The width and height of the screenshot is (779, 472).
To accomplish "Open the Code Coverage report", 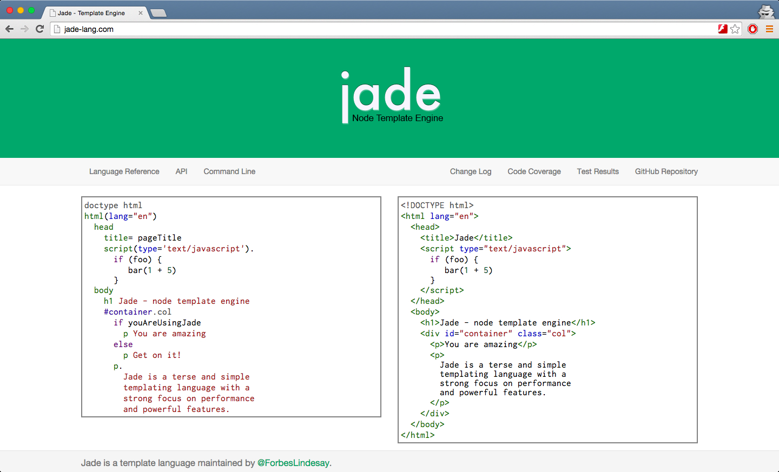I will click(534, 171).
